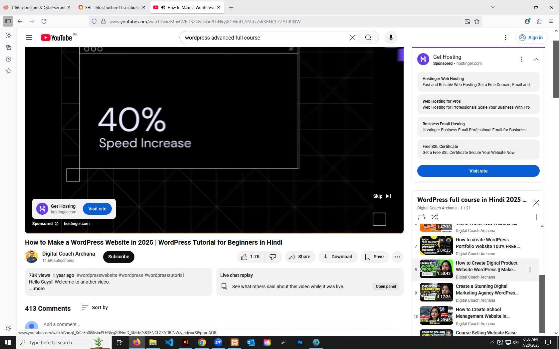This screenshot has height=349, width=559.
Task: Open Visual Studio Code from taskbar
Action: (x=169, y=342)
